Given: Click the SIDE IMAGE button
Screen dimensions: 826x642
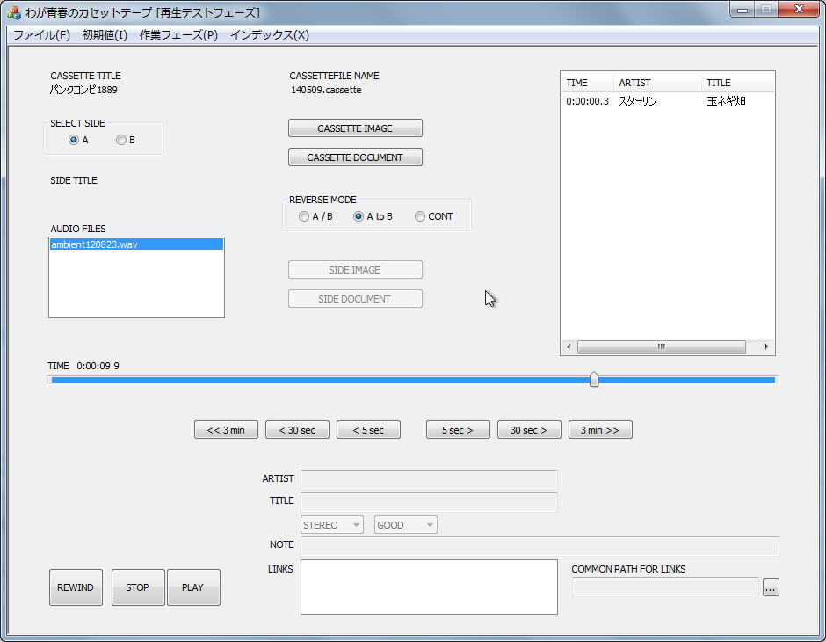Looking at the screenshot, I should point(355,270).
